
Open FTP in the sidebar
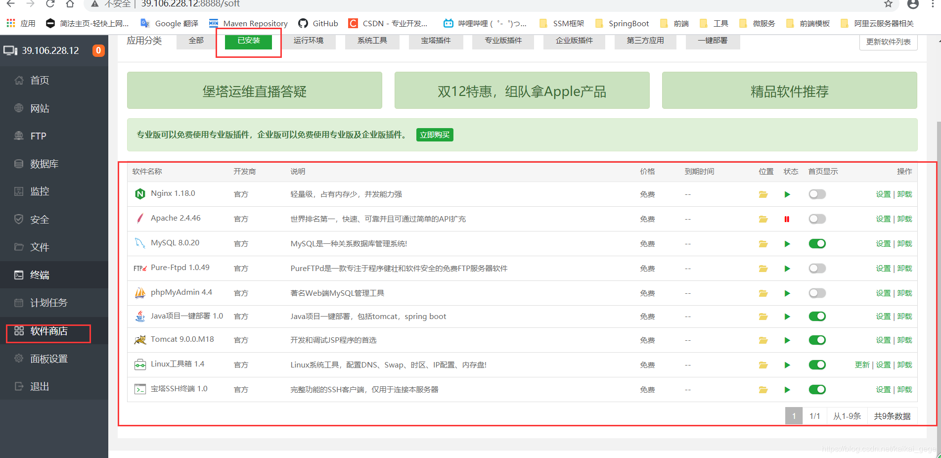tap(54, 136)
